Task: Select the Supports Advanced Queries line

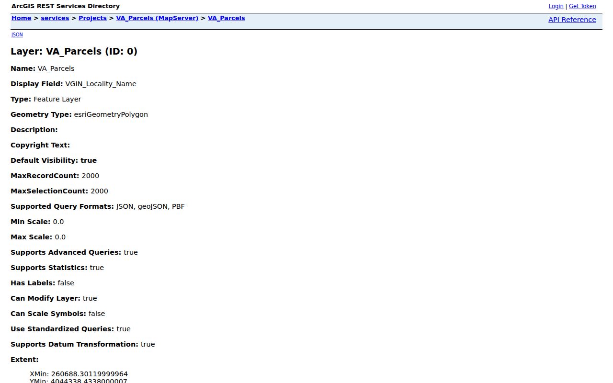Action: 74,252
